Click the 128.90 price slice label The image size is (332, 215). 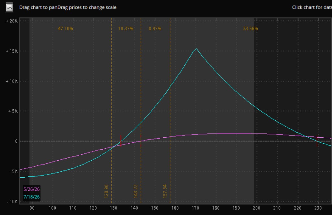(x=106, y=191)
